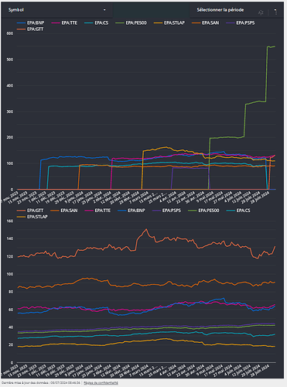Select EPA:GTT legend item in top chart
This screenshot has width=287, height=387.
(x=30, y=29)
